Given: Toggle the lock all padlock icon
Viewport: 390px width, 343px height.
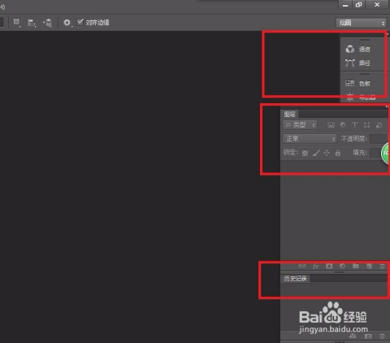Looking at the screenshot, I should point(338,153).
